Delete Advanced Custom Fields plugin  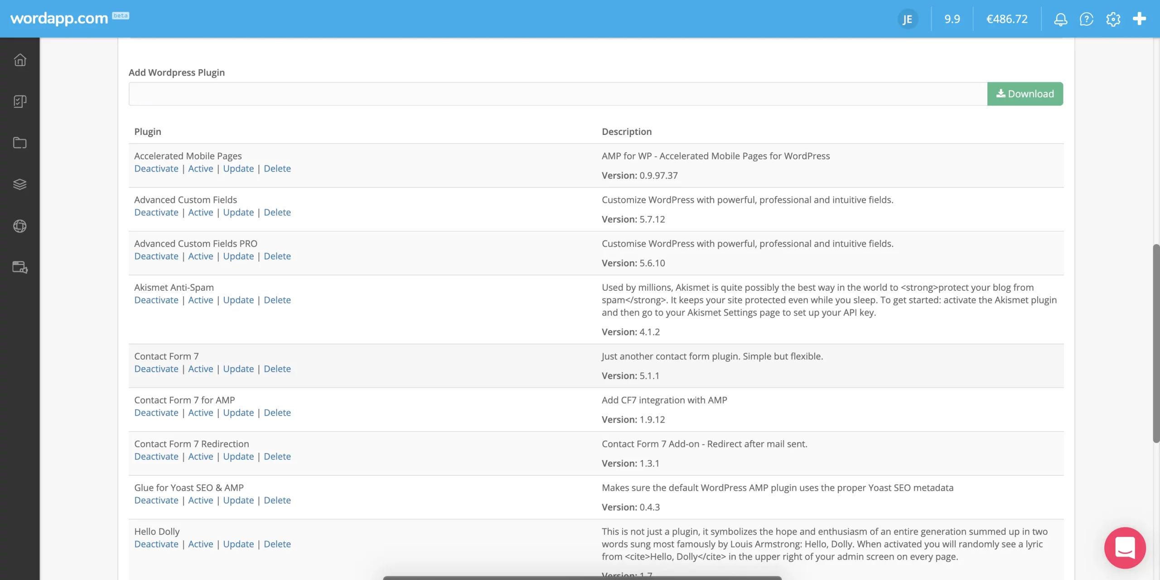point(277,212)
